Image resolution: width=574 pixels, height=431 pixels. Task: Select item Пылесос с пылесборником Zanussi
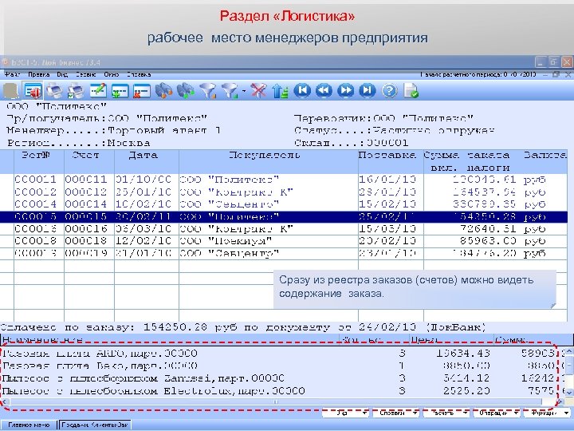143,378
